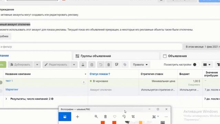Click the crop icon in Photos window

click(x=133, y=116)
